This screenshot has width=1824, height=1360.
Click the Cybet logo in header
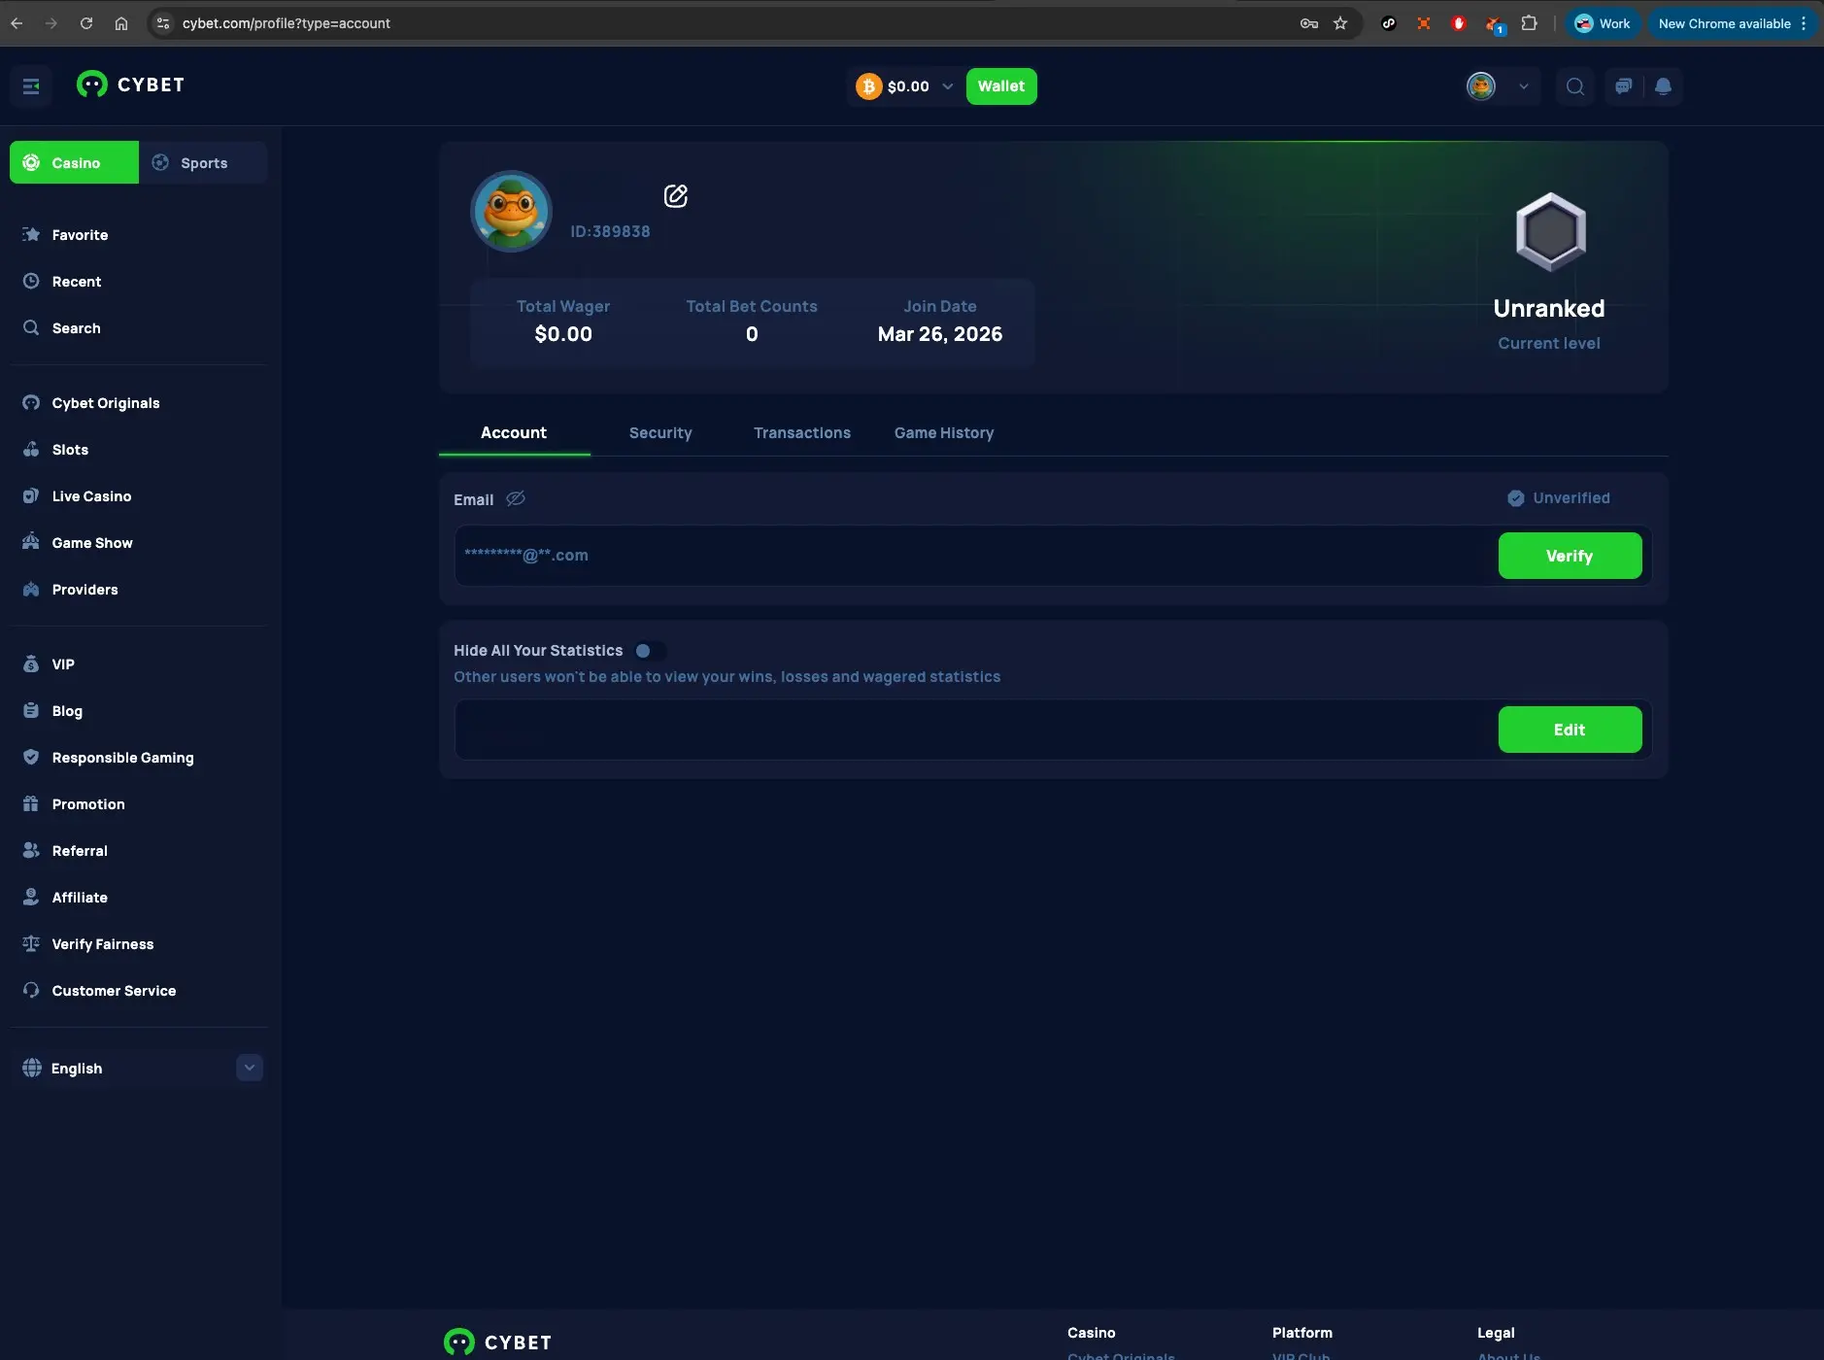pos(131,85)
